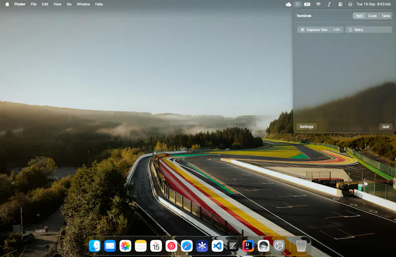This screenshot has height=257, width=396.
Task: Open the silver sphere app in Dock
Action: pyautogui.click(x=263, y=246)
